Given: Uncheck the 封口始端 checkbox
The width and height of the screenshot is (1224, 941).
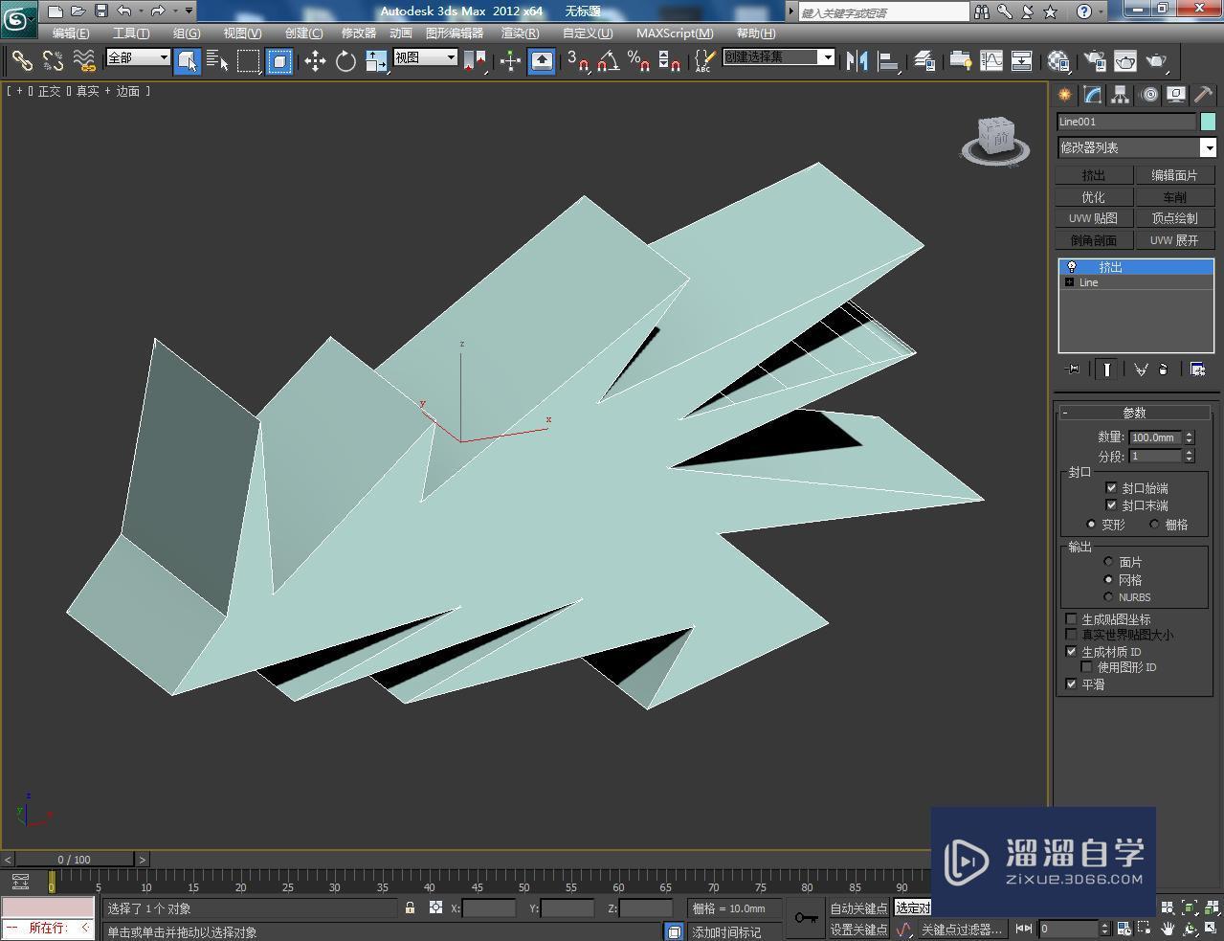Looking at the screenshot, I should [1111, 488].
